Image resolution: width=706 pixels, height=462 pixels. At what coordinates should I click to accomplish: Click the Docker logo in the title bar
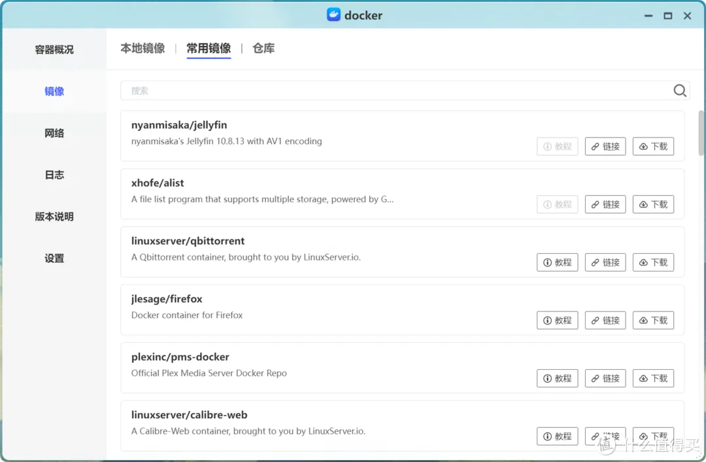(335, 14)
